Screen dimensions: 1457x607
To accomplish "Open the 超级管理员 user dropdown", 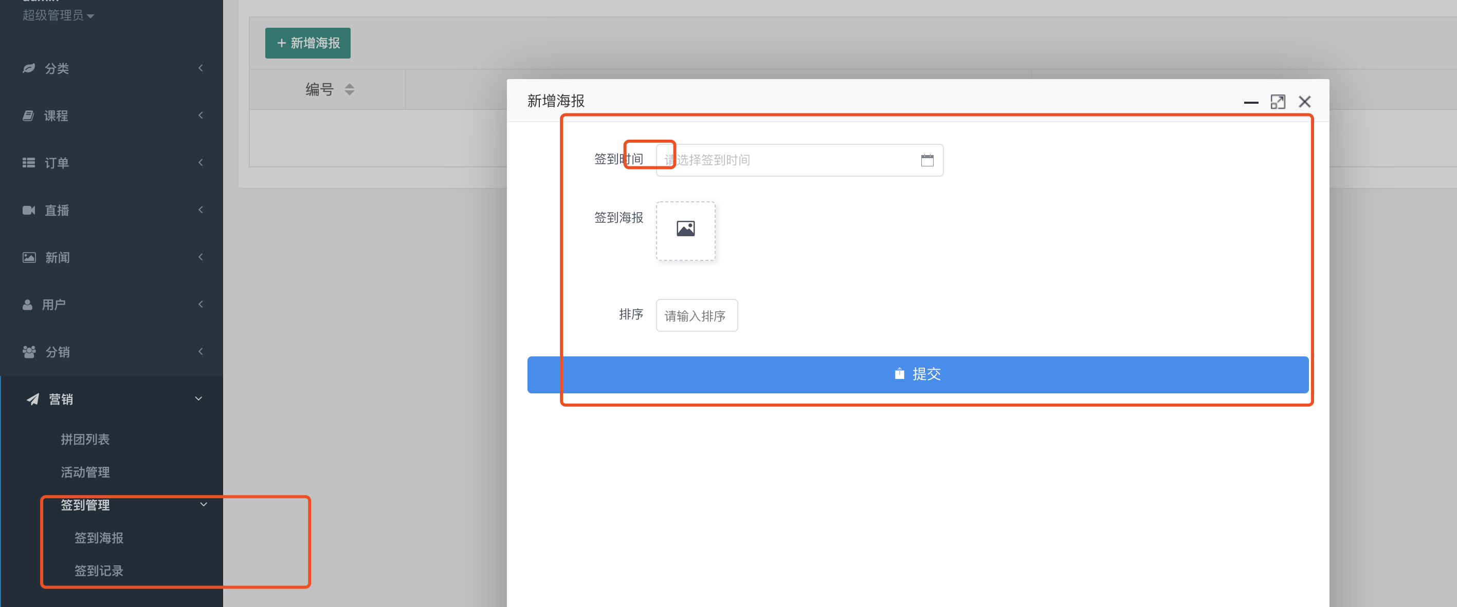I will pyautogui.click(x=58, y=15).
